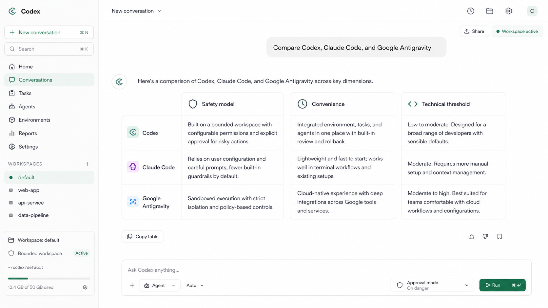548x308 pixels.
Task: Click the response intro sentence text
Action: tap(255, 81)
